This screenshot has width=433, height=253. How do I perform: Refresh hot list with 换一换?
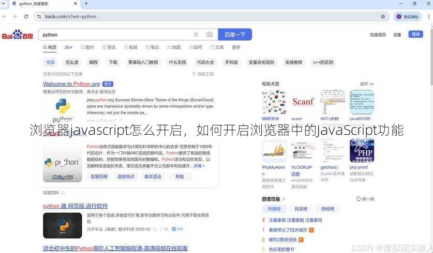[x=365, y=199]
